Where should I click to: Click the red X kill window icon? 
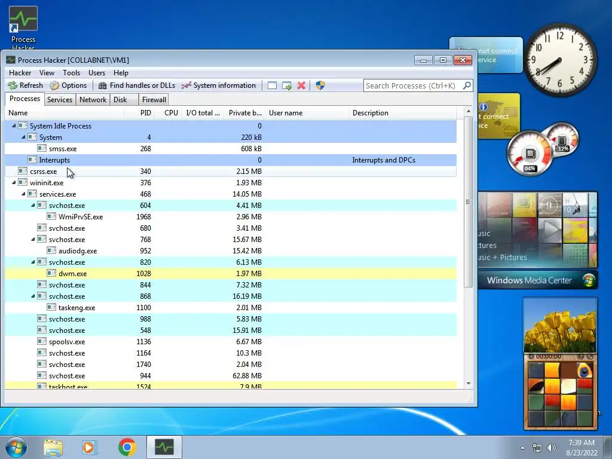301,85
